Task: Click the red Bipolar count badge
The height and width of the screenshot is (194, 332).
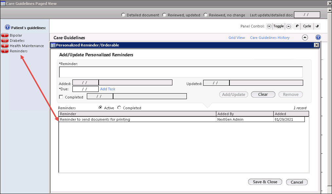Action: [5, 35]
